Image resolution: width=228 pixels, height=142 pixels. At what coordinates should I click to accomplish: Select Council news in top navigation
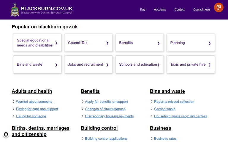point(202,9)
